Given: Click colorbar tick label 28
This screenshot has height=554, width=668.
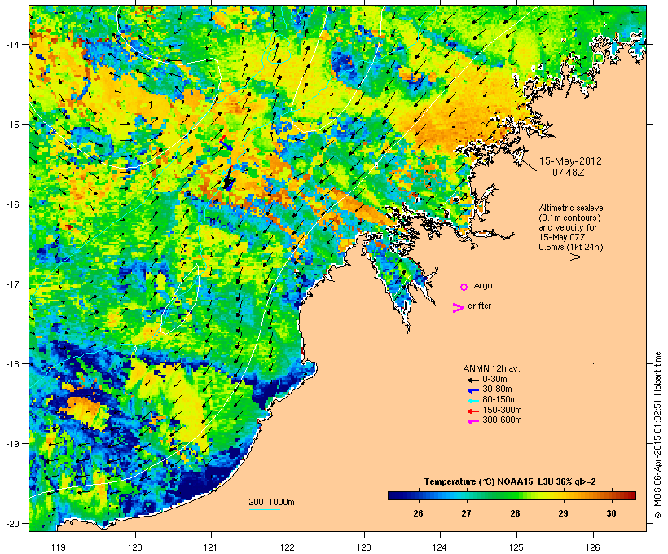Looking at the screenshot, I should pyautogui.click(x=515, y=513).
